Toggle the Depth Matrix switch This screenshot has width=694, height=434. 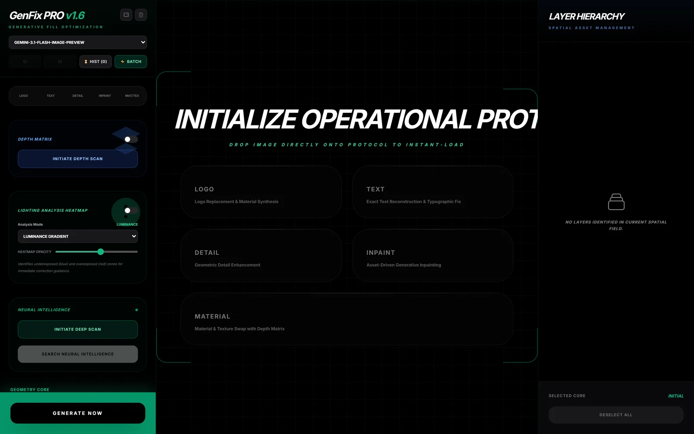(x=131, y=139)
